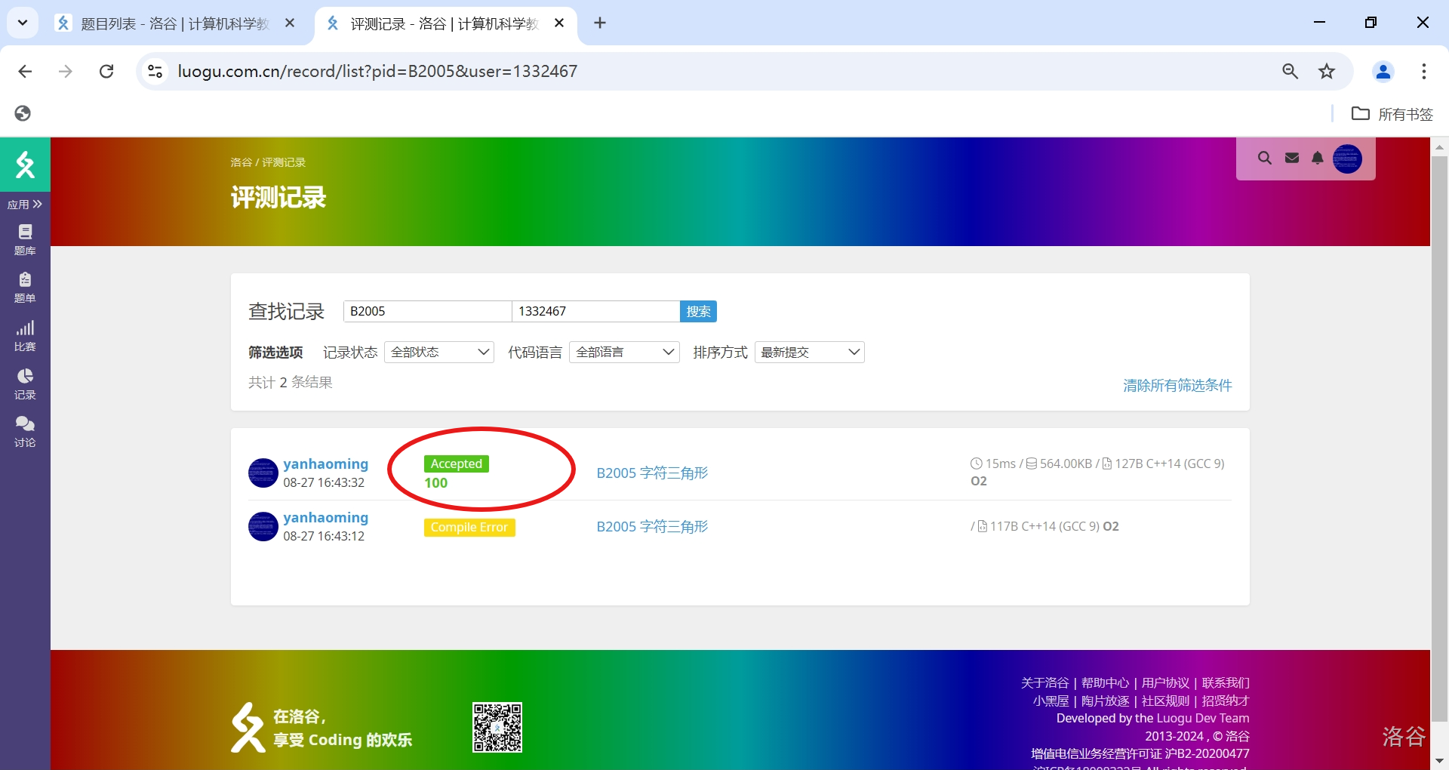Image resolution: width=1449 pixels, height=770 pixels.
Task: Click the Luogu logo in the sidebar
Action: pyautogui.click(x=25, y=164)
